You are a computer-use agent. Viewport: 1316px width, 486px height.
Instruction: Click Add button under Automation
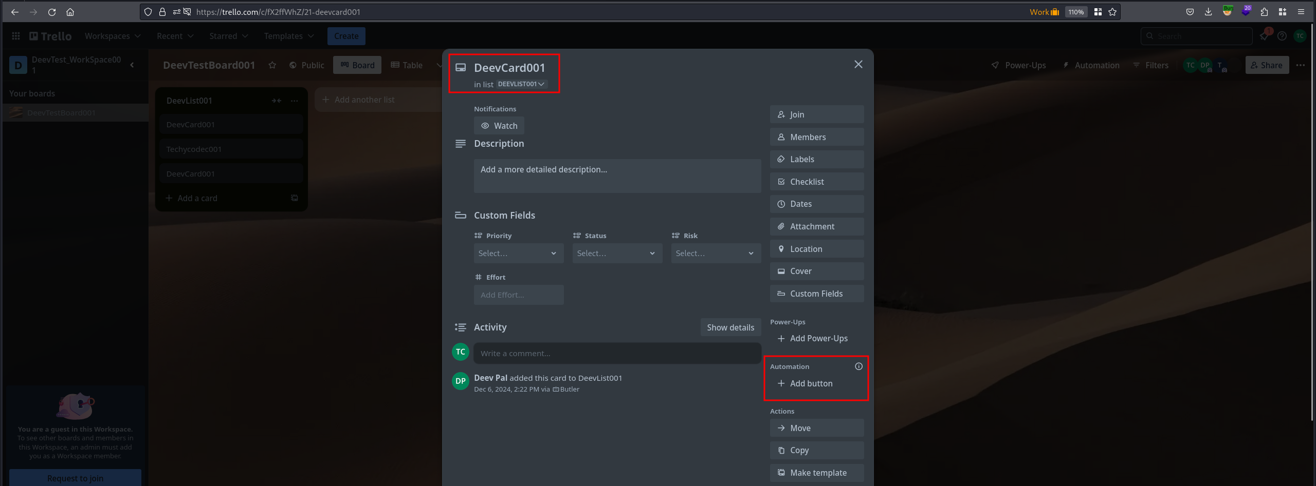[817, 383]
